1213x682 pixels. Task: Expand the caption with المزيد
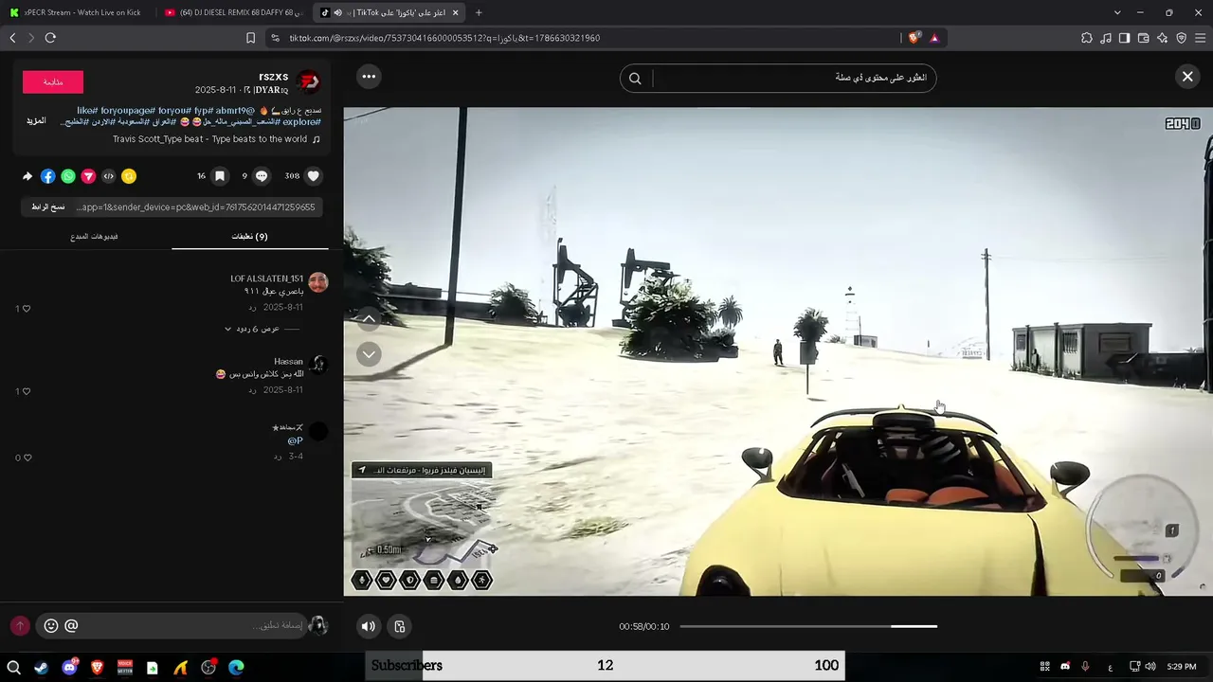point(36,121)
